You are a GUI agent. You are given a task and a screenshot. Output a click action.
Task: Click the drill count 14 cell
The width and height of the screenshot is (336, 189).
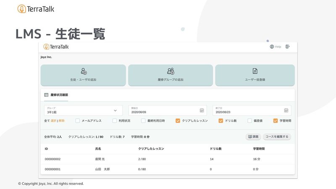(212, 159)
